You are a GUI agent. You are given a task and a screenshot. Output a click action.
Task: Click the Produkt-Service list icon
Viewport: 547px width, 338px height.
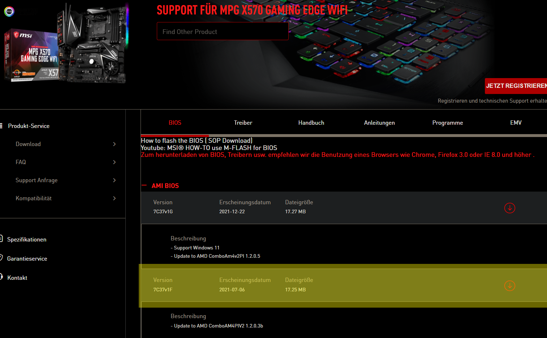pos(1,126)
